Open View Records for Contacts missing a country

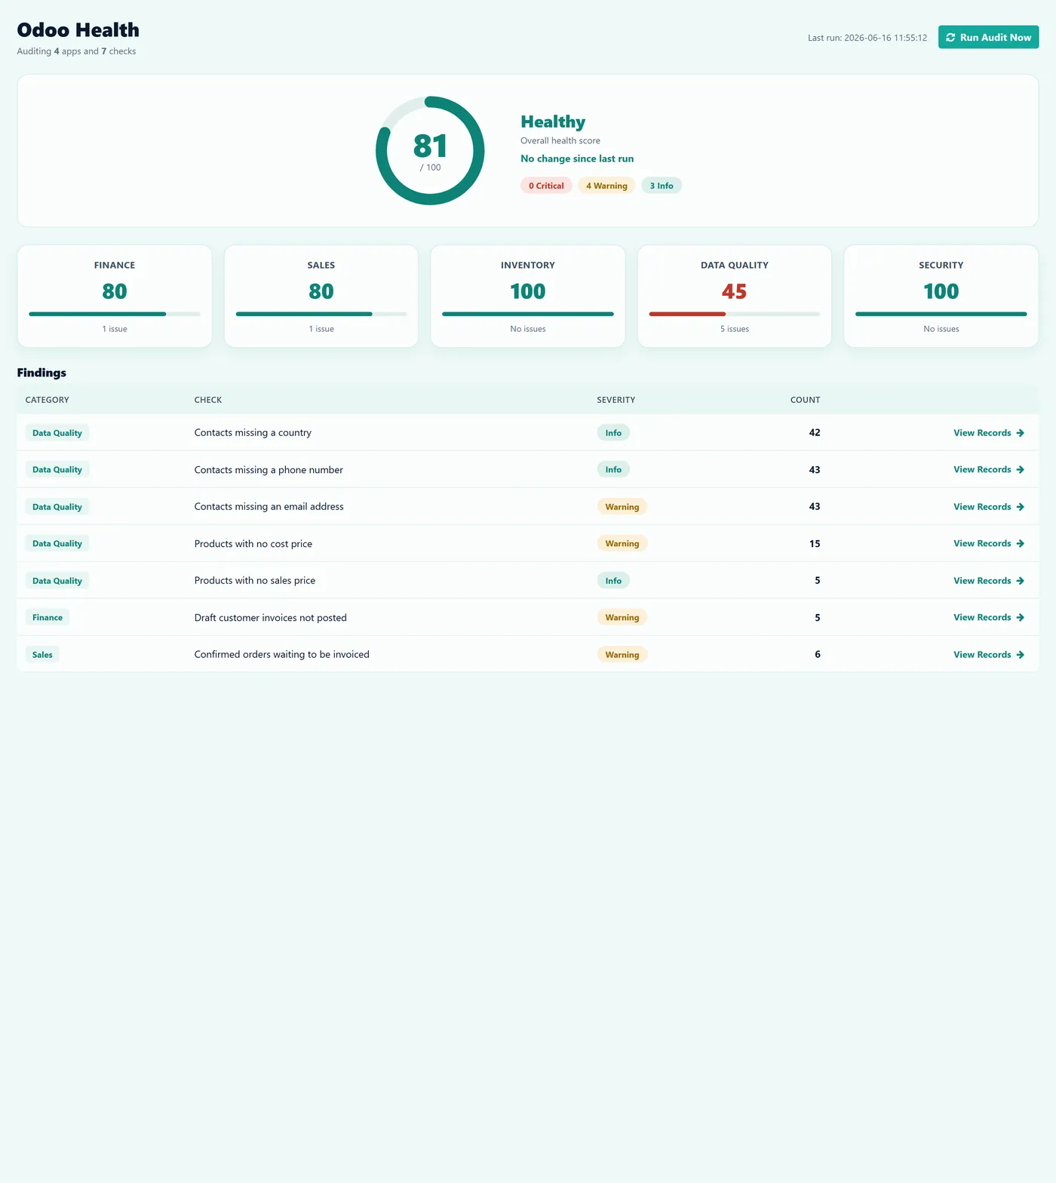pos(988,433)
